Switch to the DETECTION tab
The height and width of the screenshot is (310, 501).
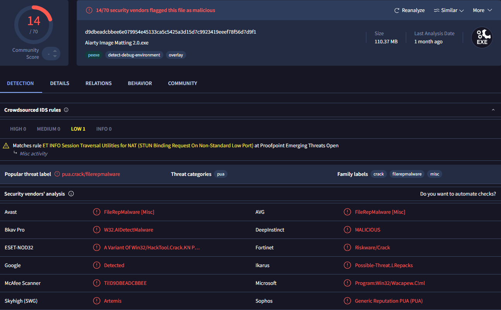click(21, 83)
